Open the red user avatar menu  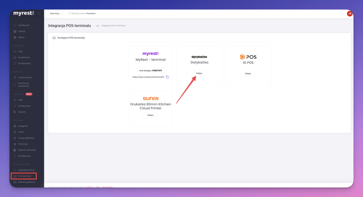coord(350,14)
